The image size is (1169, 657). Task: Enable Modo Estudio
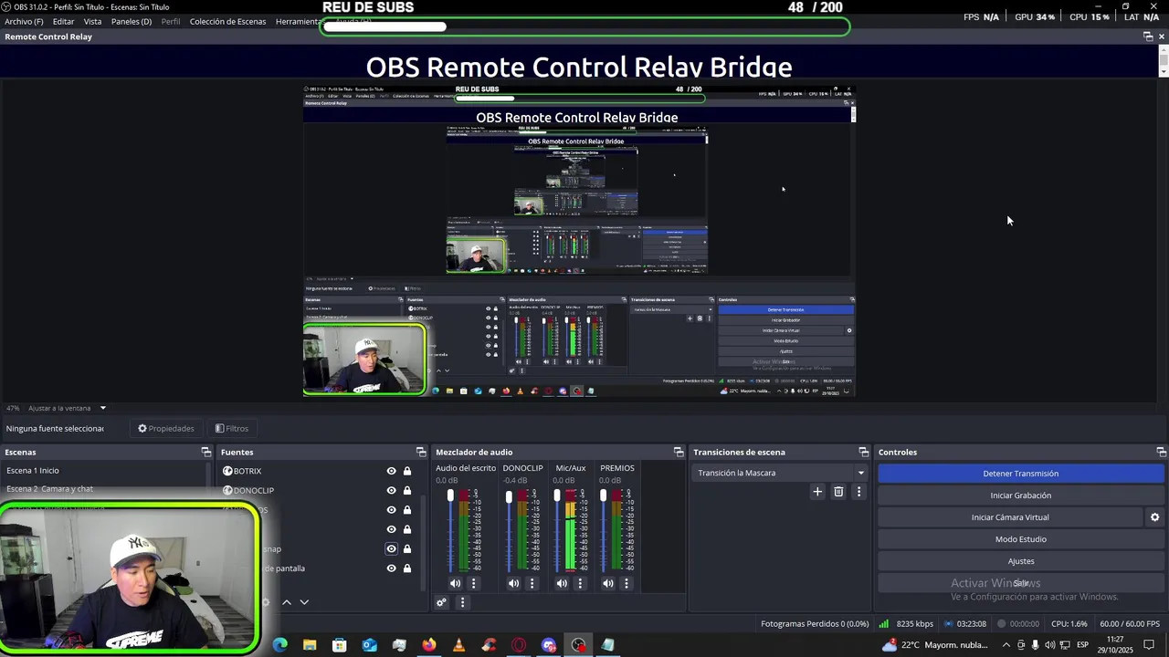1021,539
